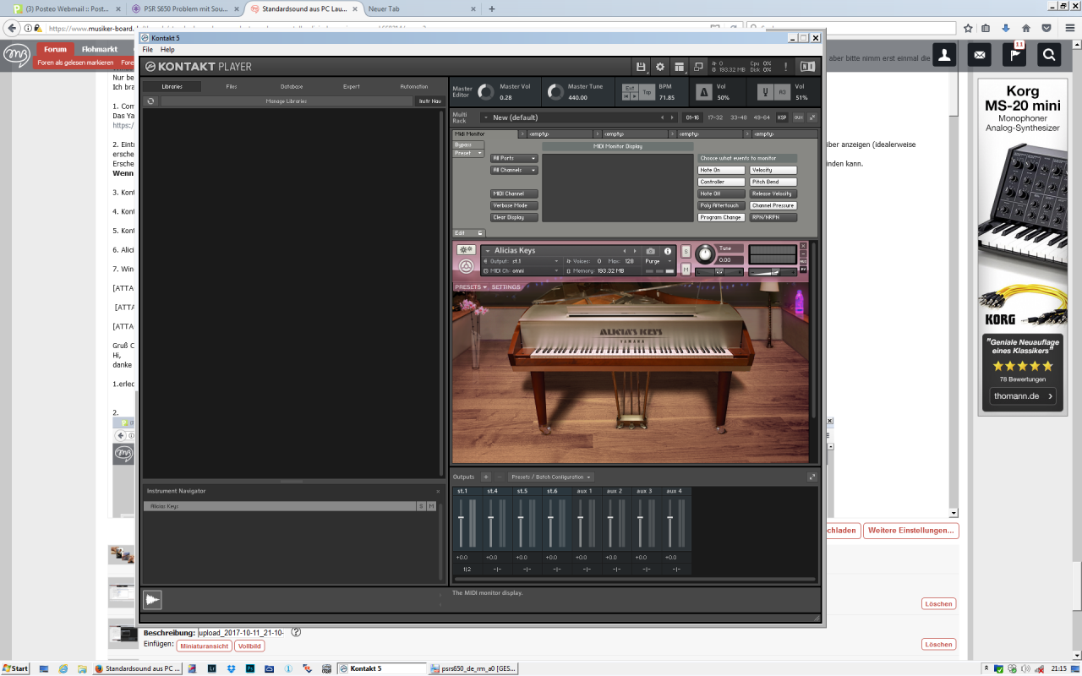This screenshot has width=1082, height=676.
Task: Open the All Channels dropdown
Action: [514, 170]
